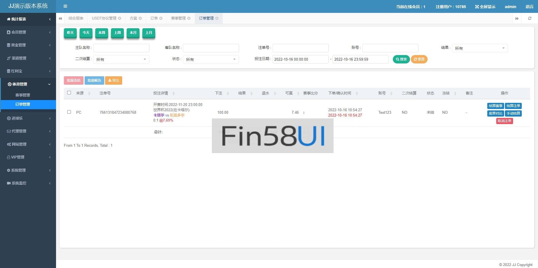Switch to the 综合报表 tab

76,18
